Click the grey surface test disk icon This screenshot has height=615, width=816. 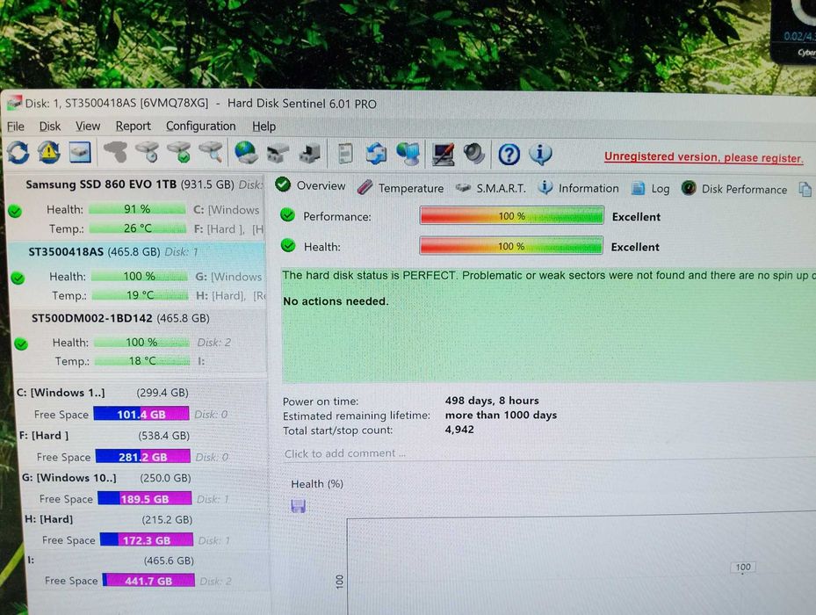pyautogui.click(x=116, y=152)
